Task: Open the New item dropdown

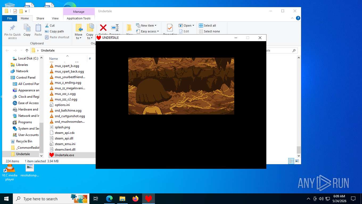Action: pos(146,25)
